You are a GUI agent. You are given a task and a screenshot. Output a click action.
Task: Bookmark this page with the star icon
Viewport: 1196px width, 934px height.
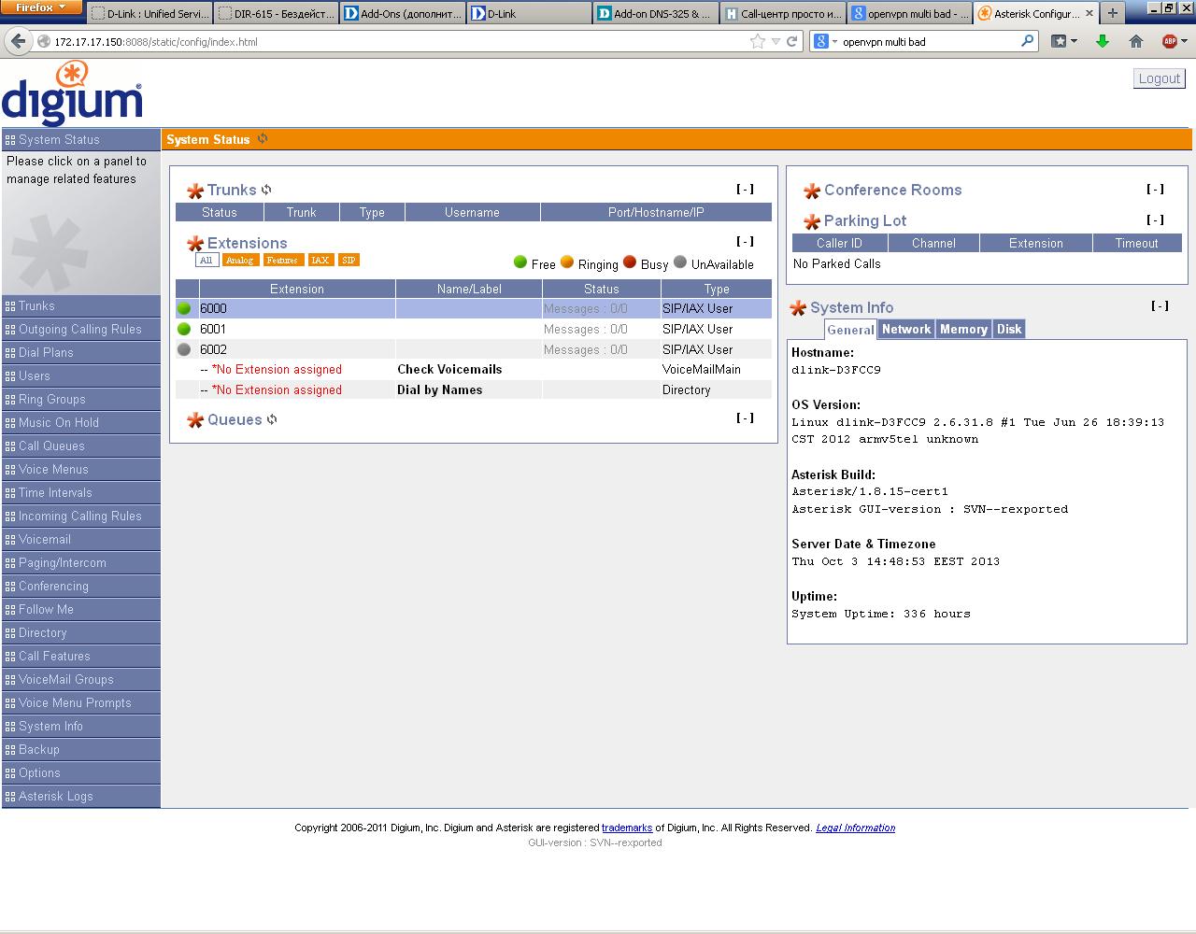pos(757,41)
